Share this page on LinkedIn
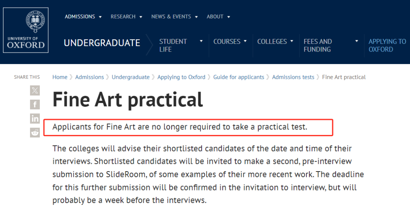This screenshot has width=410, height=206. coord(35,119)
